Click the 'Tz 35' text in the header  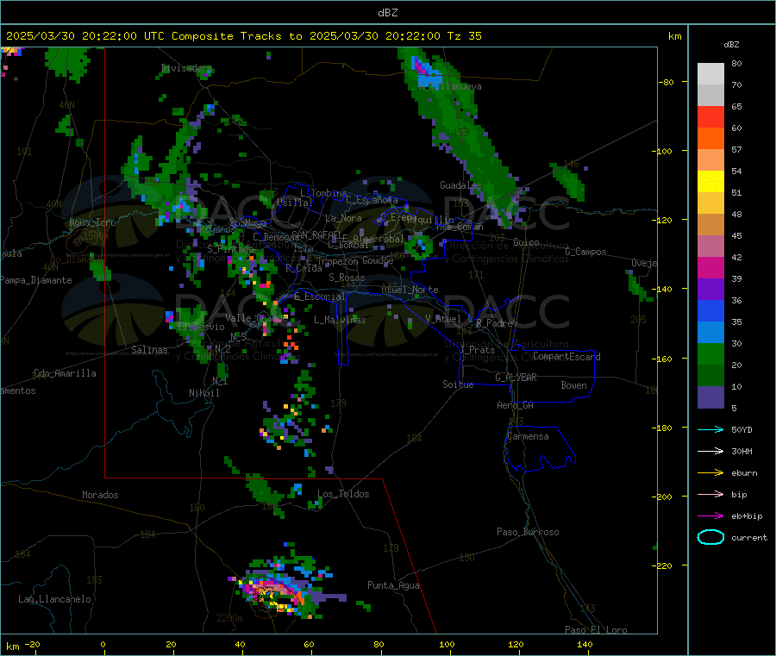point(465,36)
